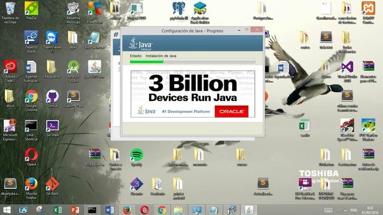Click the Firefox taskbar icon
Viewport: 383px width, 215px height.
pyautogui.click(x=127, y=210)
